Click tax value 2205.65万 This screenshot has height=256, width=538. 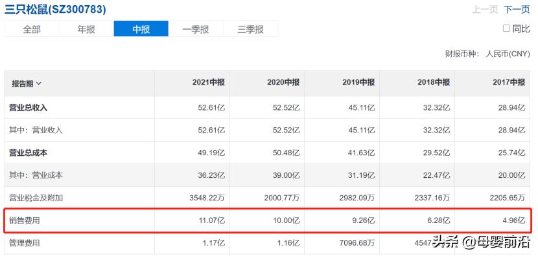click(507, 198)
